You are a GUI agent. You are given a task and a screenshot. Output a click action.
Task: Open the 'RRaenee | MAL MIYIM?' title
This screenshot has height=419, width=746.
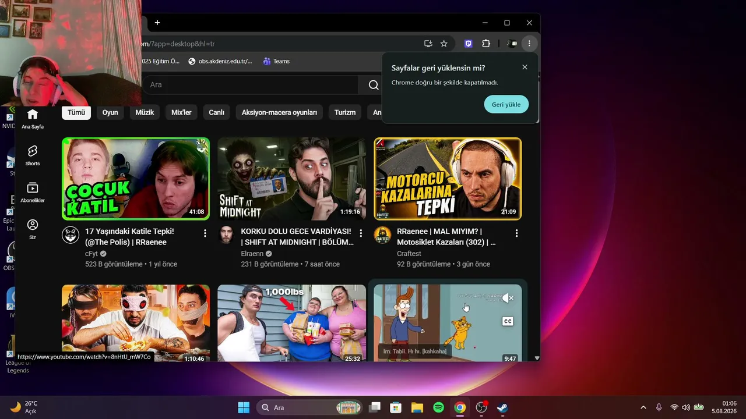tap(446, 236)
